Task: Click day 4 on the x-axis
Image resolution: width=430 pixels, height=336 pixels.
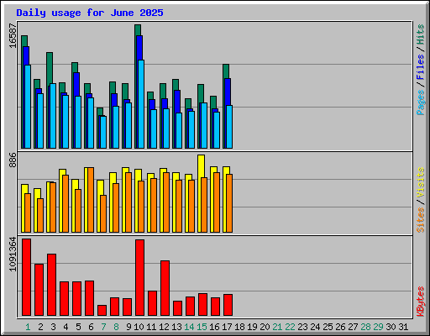Action: [66, 327]
